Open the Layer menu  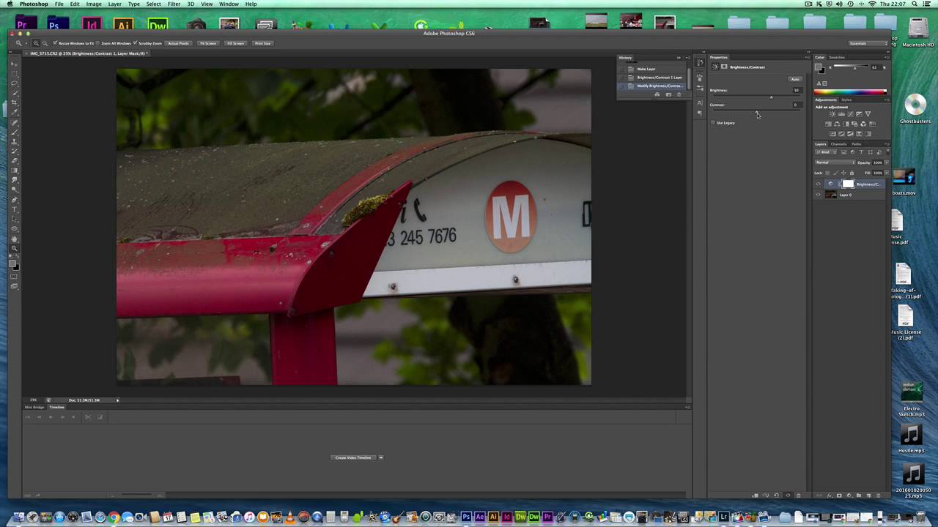(x=114, y=4)
